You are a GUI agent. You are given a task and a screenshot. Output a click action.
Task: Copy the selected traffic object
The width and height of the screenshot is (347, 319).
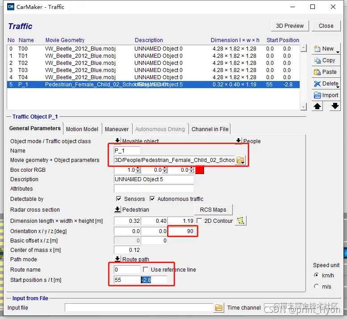coord(326,60)
